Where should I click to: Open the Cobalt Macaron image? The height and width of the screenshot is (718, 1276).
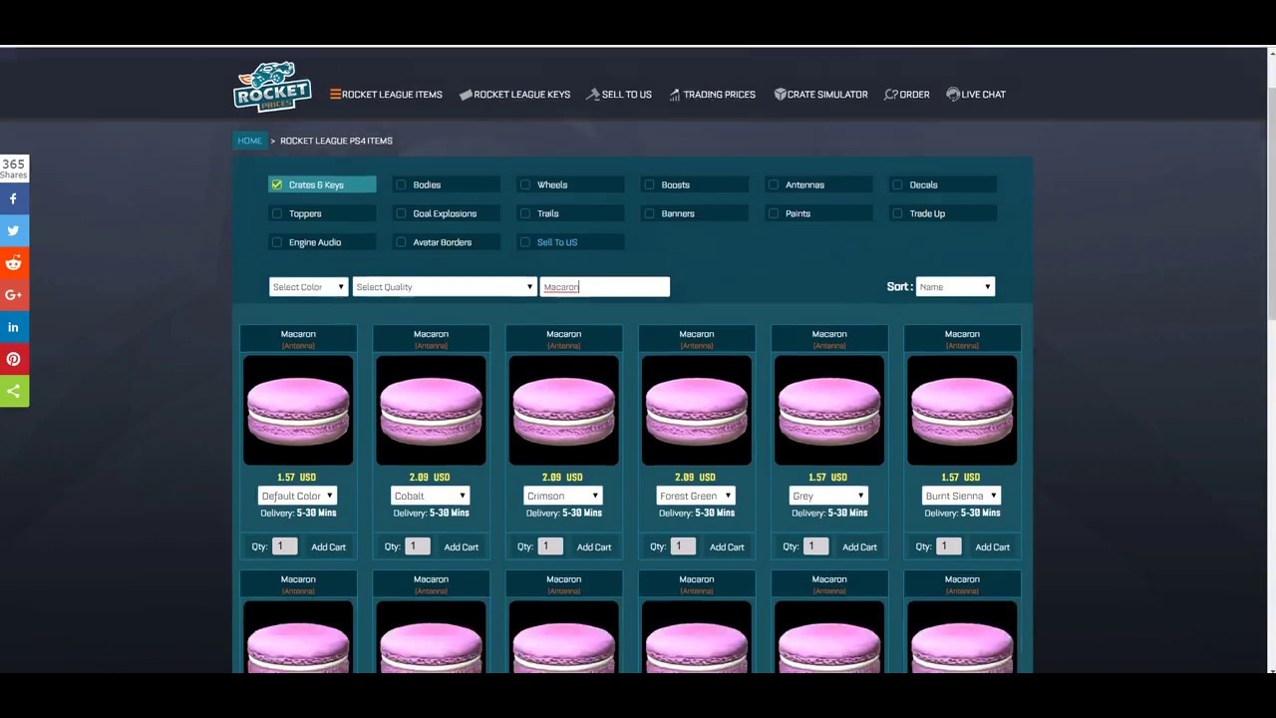point(431,411)
